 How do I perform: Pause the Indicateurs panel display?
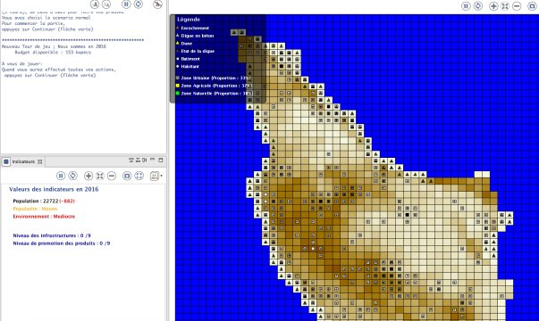pos(61,176)
